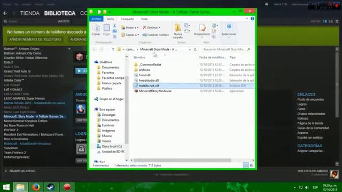Click the up-one-level arrow
Screen dimensions: 342x192
(113, 50)
